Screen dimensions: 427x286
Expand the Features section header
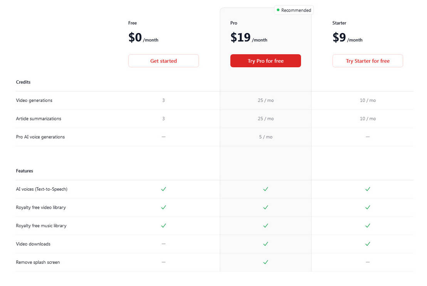pos(24,171)
